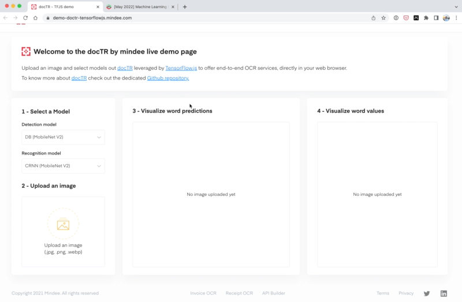
Task: Follow the docTR link in second sentence
Action: (79, 78)
